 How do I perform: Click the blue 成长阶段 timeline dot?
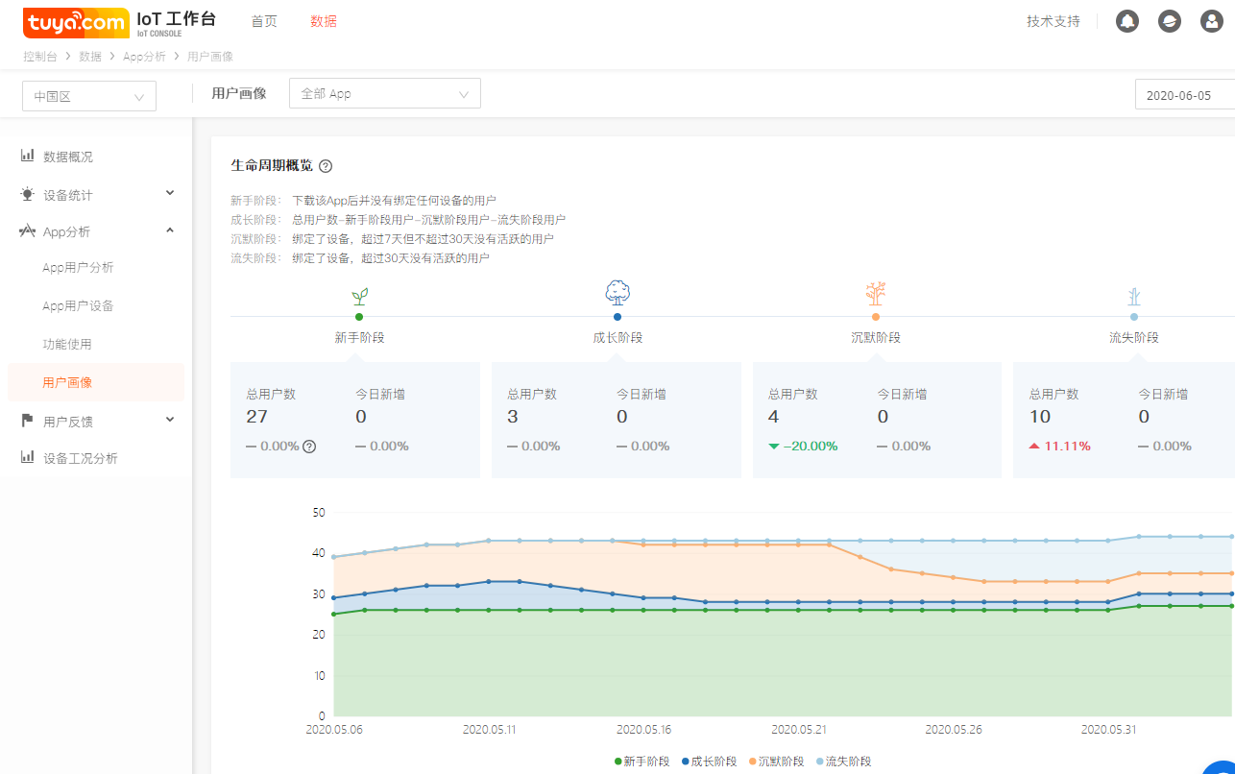617,317
